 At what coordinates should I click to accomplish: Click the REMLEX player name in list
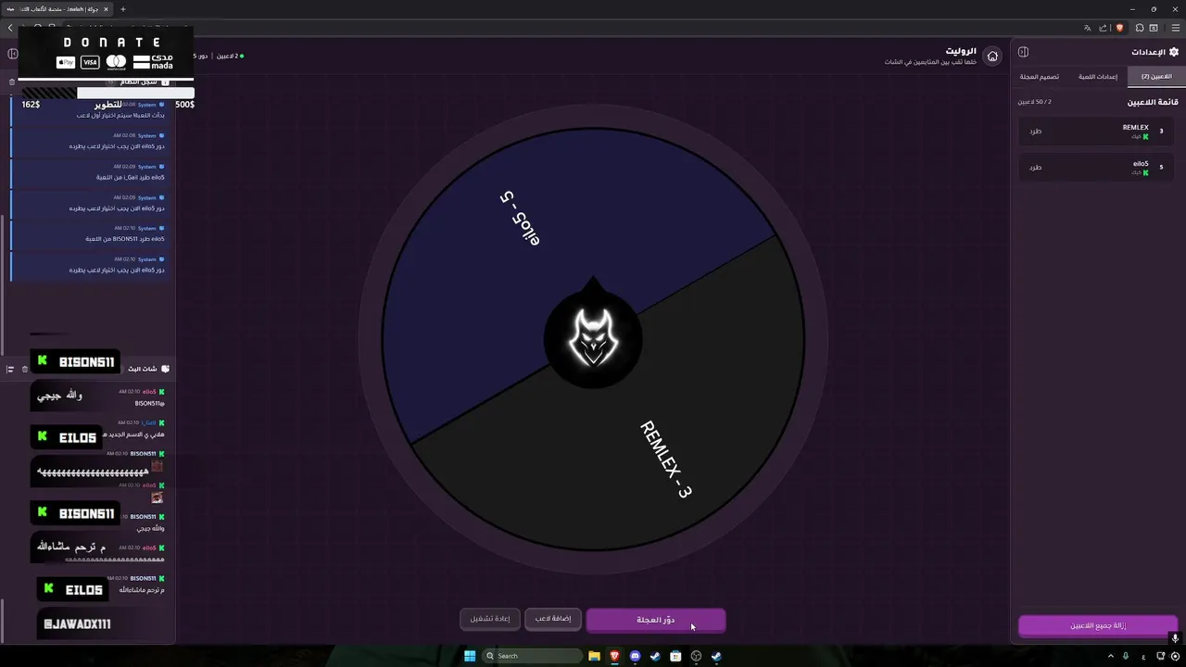[1135, 128]
